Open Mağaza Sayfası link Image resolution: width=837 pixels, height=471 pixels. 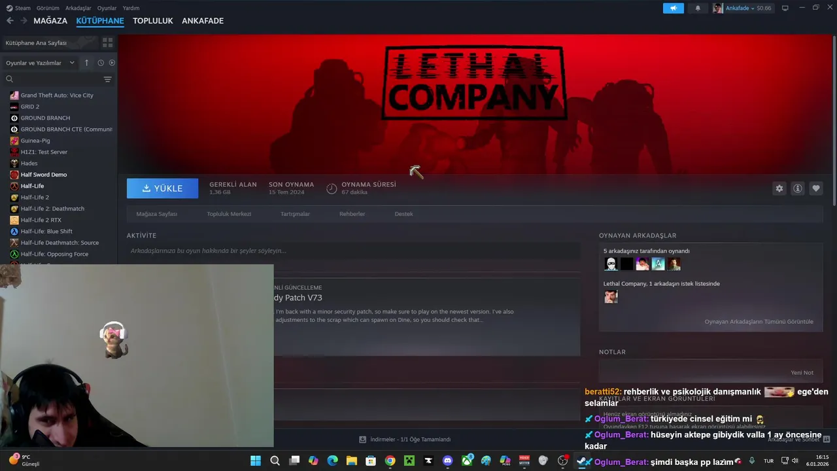point(157,214)
